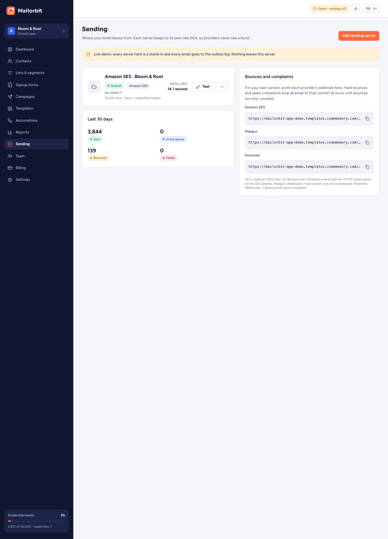Click the 139 bounced count
388x539 pixels.
[92, 150]
